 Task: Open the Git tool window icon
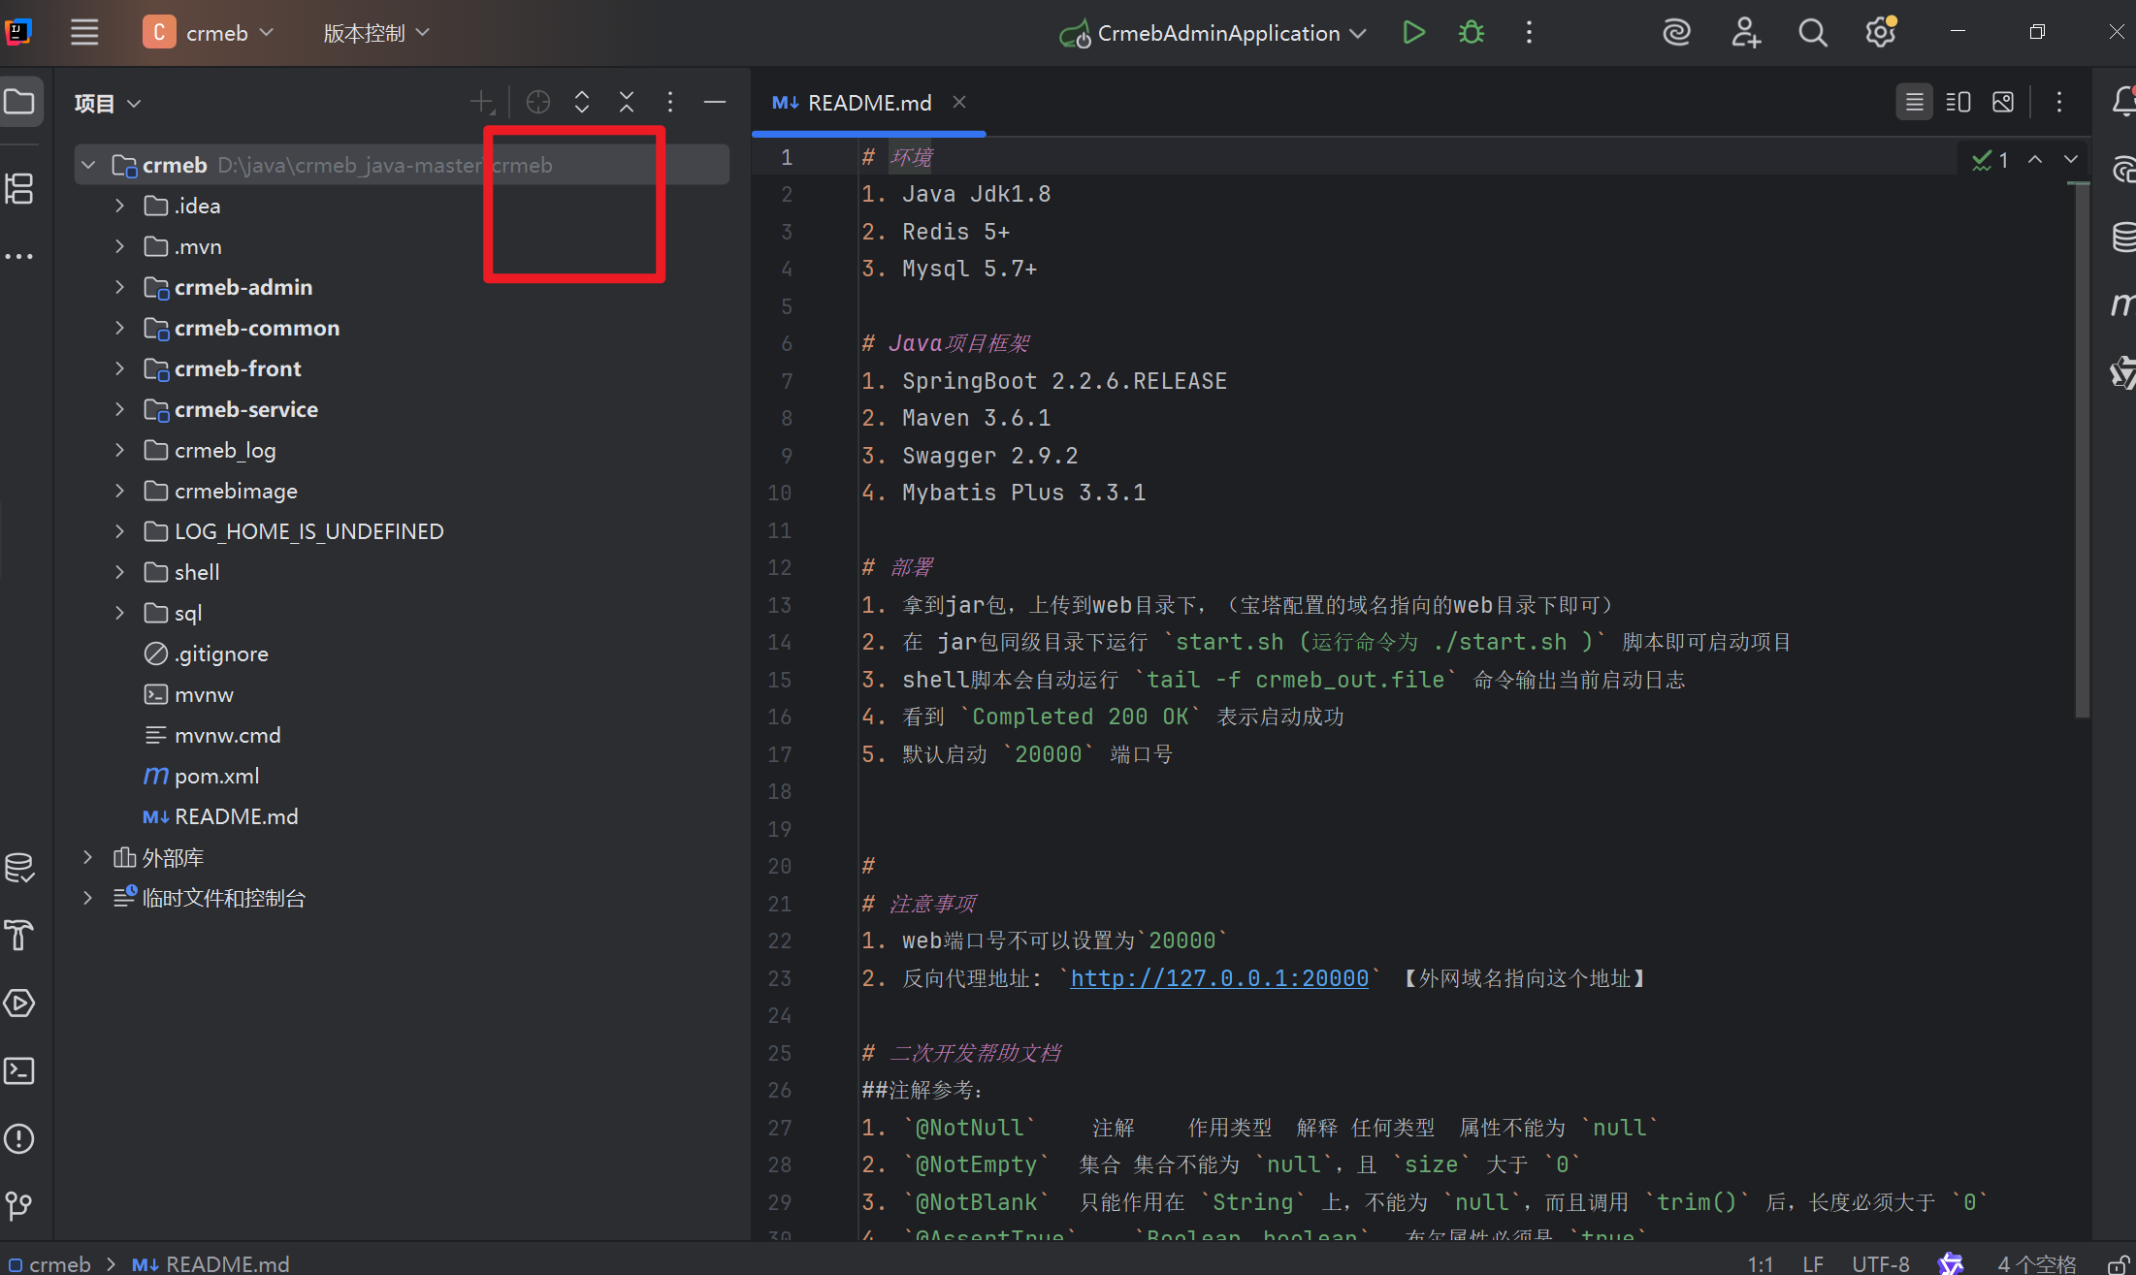tap(19, 1205)
